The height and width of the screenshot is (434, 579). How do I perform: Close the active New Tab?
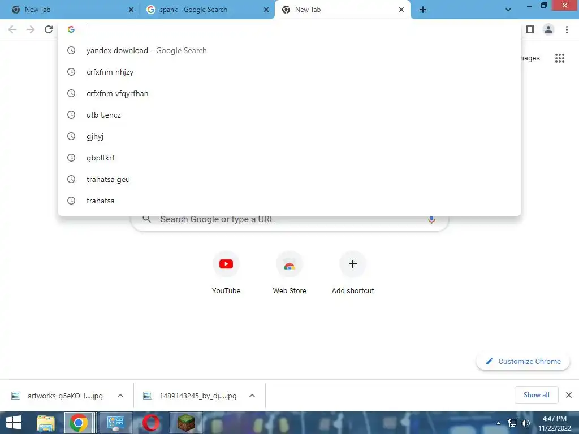point(401,10)
